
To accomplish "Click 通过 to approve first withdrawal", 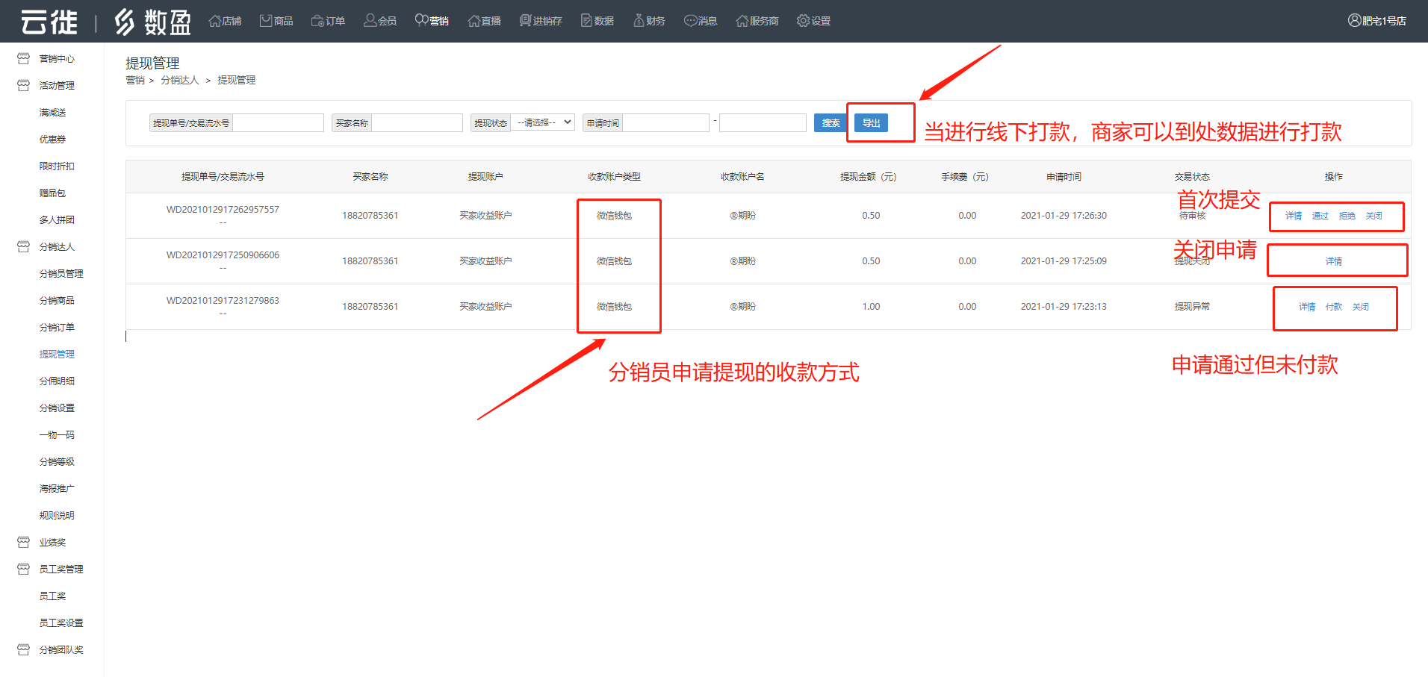I will (1320, 216).
